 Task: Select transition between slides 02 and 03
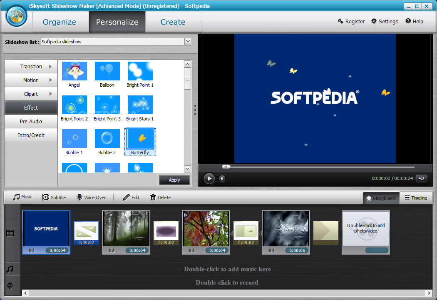166,233
